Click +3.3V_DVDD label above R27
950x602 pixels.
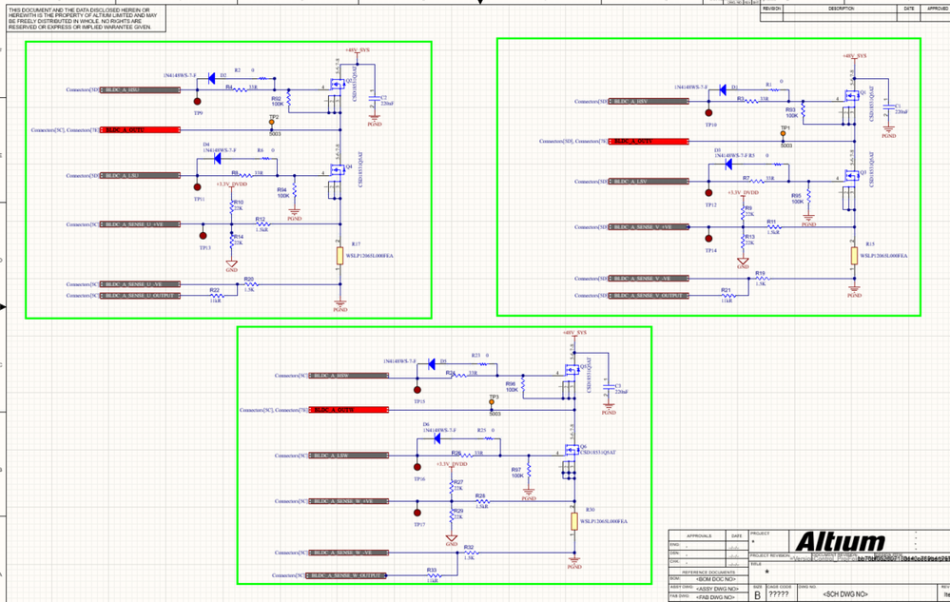(452, 464)
